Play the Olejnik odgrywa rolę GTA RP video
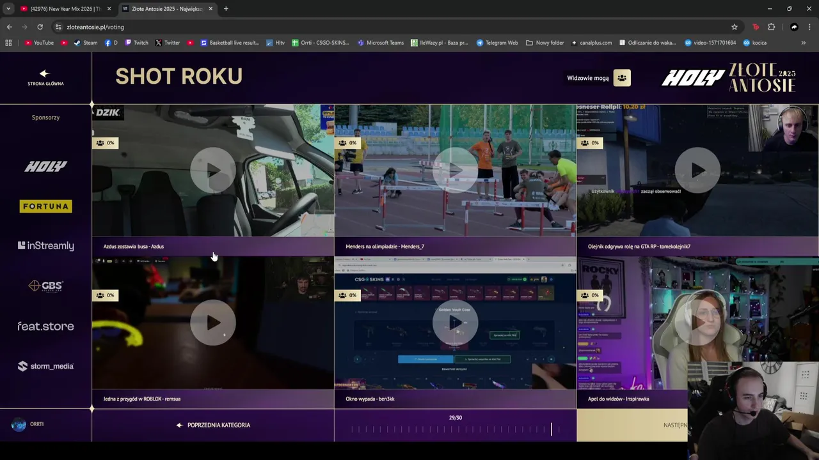The width and height of the screenshot is (819, 460). pos(697,171)
